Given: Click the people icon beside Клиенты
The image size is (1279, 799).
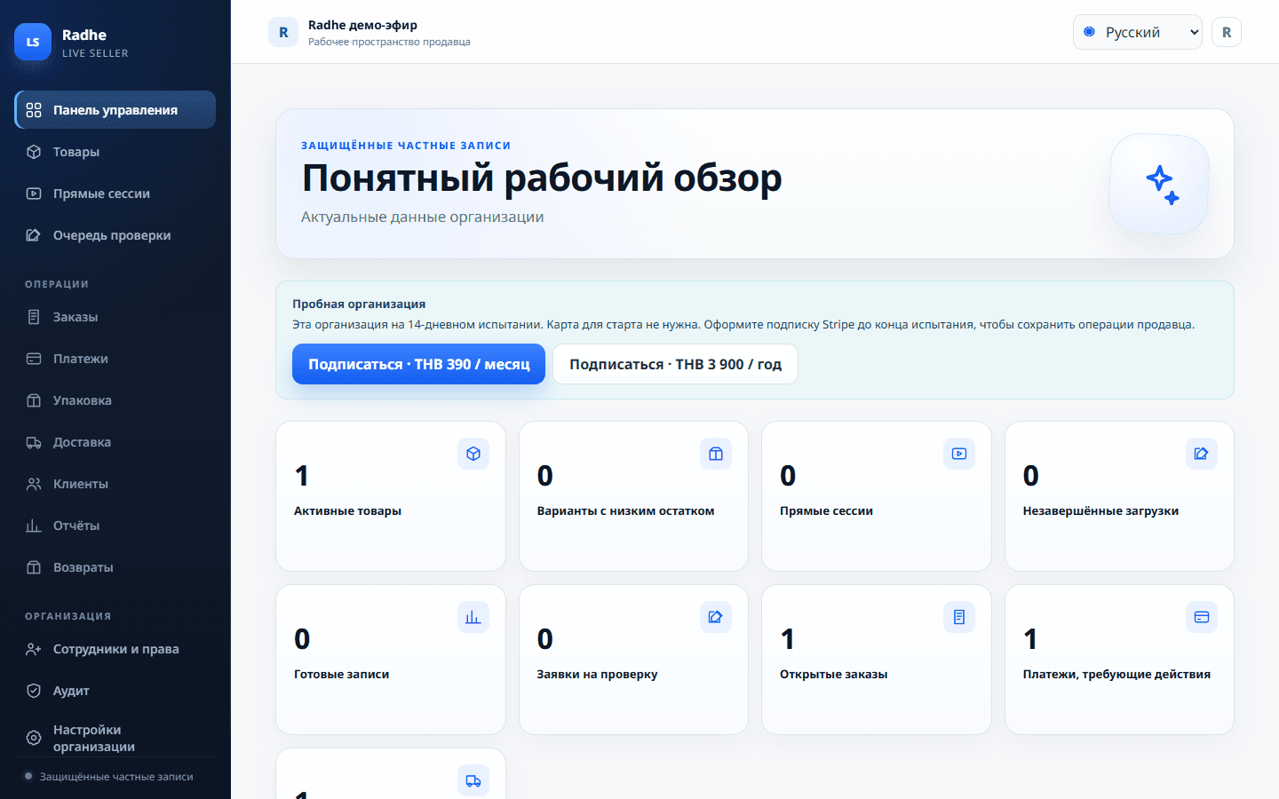Looking at the screenshot, I should tap(34, 484).
